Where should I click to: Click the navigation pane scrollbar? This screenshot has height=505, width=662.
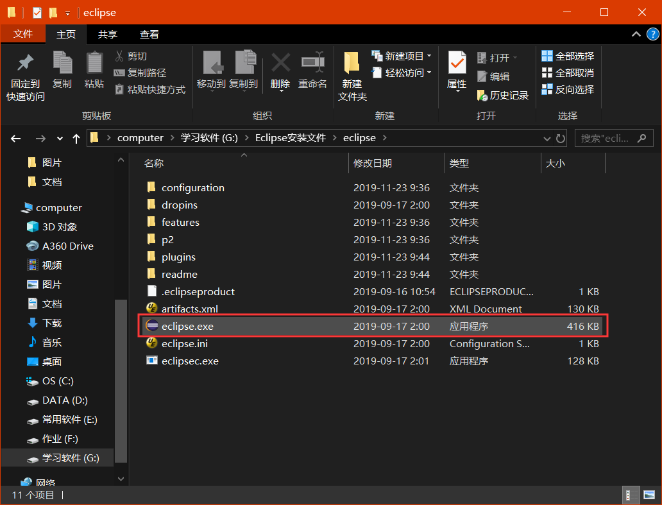click(x=121, y=381)
